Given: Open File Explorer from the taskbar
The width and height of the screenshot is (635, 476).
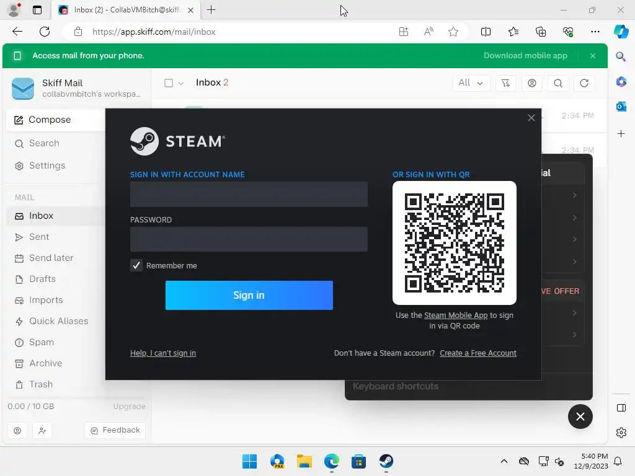Looking at the screenshot, I should 304,461.
